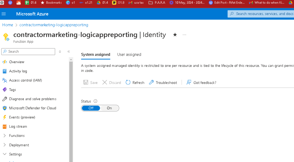Click the Overview lightning icon in sidebar
Image resolution: width=294 pixels, height=162 pixels.
[x=5, y=62]
